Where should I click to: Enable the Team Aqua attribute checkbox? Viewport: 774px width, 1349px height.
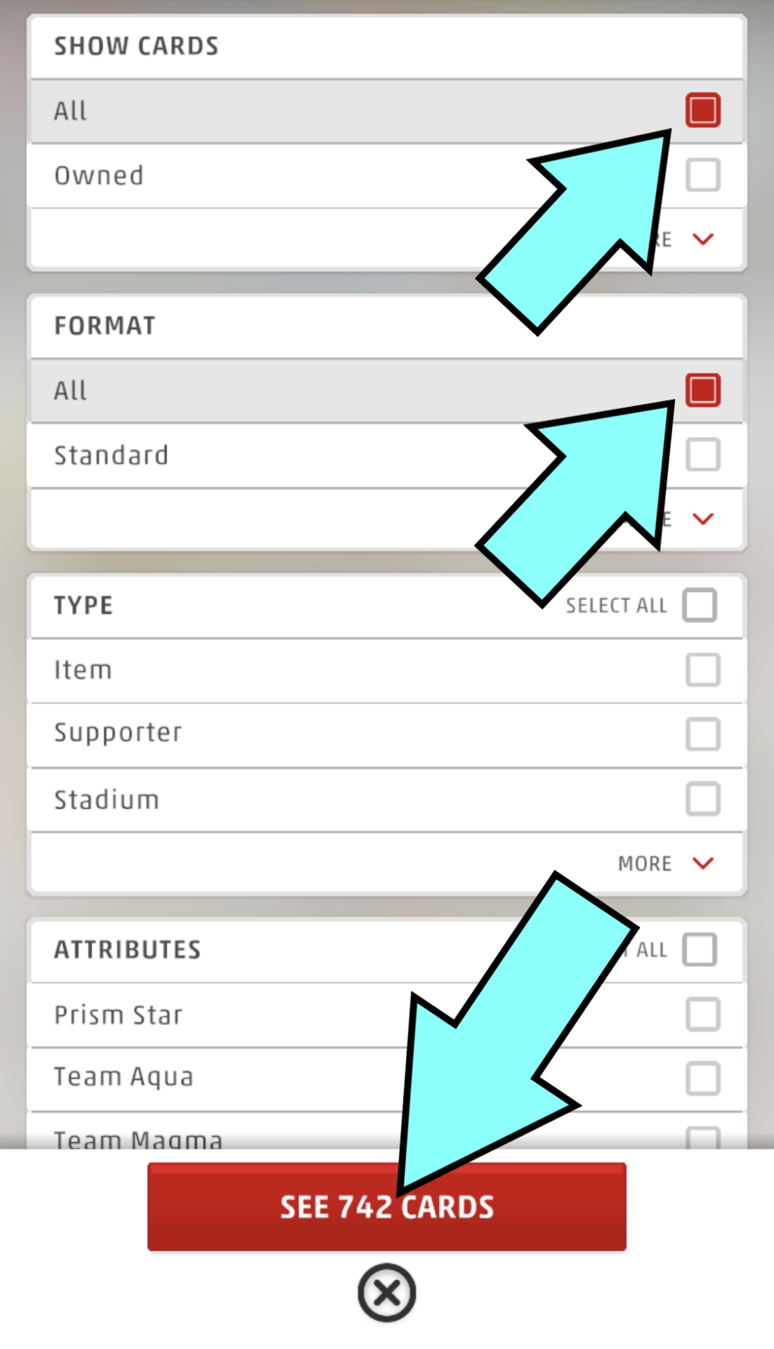(x=702, y=1078)
